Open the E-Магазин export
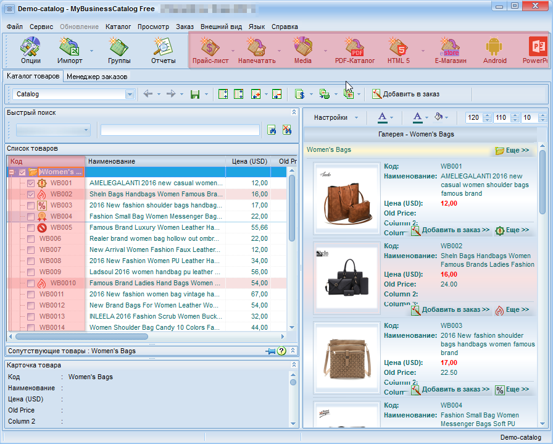This screenshot has height=444, width=553. [x=451, y=51]
